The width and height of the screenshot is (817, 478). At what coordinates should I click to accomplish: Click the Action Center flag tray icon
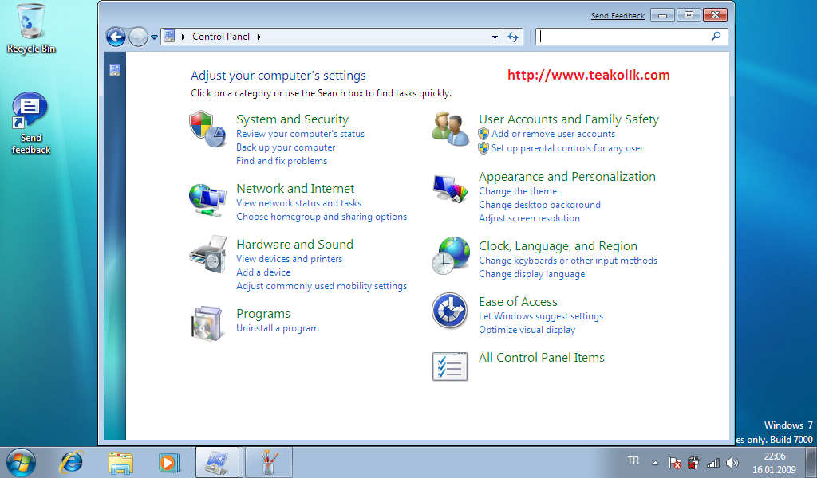675,462
